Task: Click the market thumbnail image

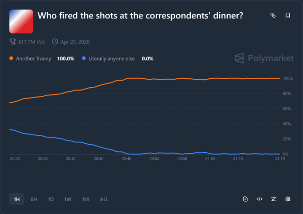Action: click(x=21, y=21)
